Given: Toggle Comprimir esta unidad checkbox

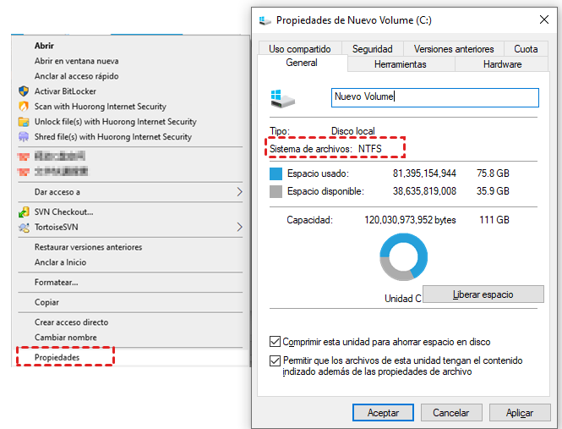Looking at the screenshot, I should point(275,342).
